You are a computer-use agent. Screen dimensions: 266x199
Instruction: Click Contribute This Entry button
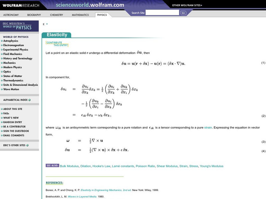(57, 44)
